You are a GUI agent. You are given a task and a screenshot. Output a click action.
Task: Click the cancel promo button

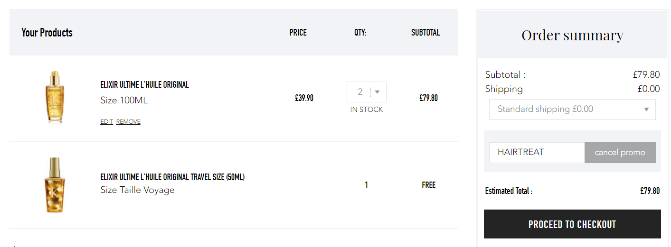(620, 153)
